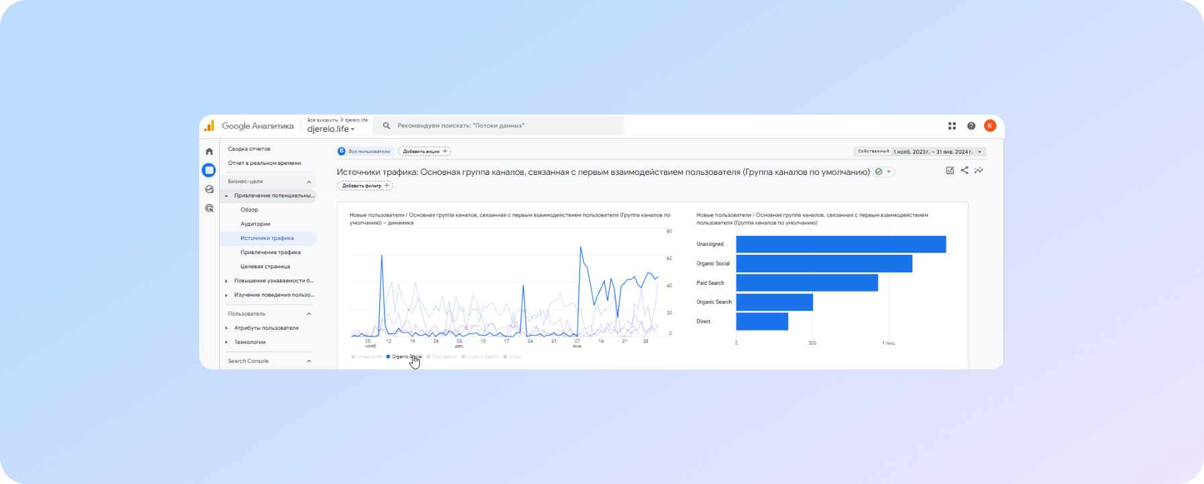Select Привлечение трафика in sidebar
Image resolution: width=1204 pixels, height=484 pixels.
270,252
